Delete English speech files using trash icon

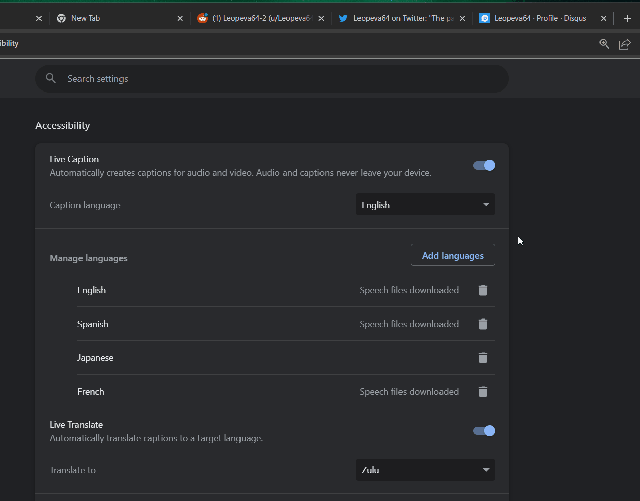pyautogui.click(x=483, y=290)
